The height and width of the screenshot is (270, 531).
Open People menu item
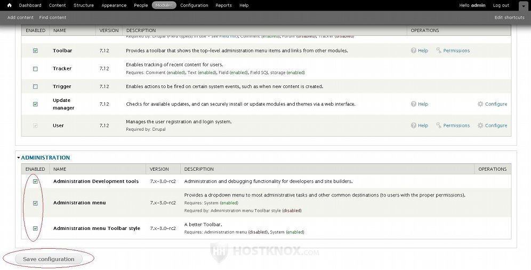coord(141,5)
